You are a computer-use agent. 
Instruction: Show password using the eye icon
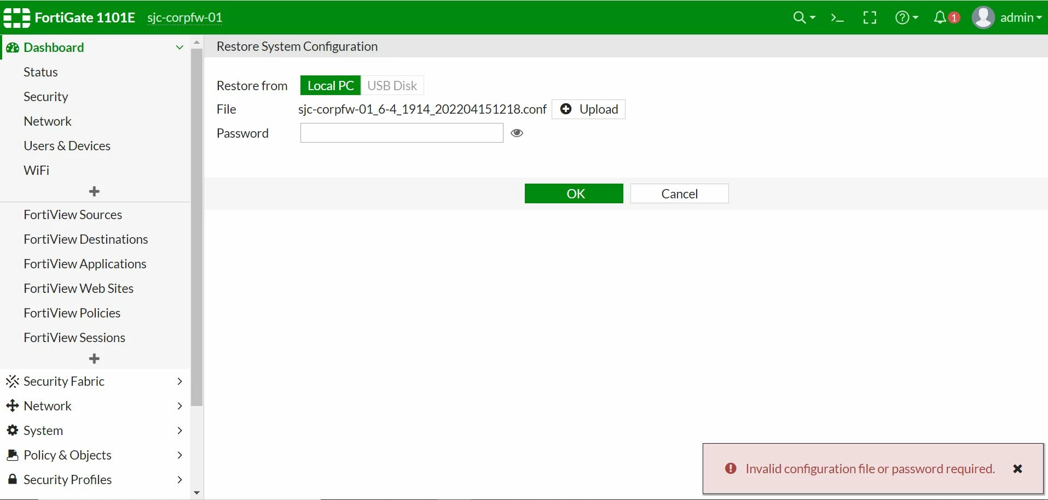517,133
